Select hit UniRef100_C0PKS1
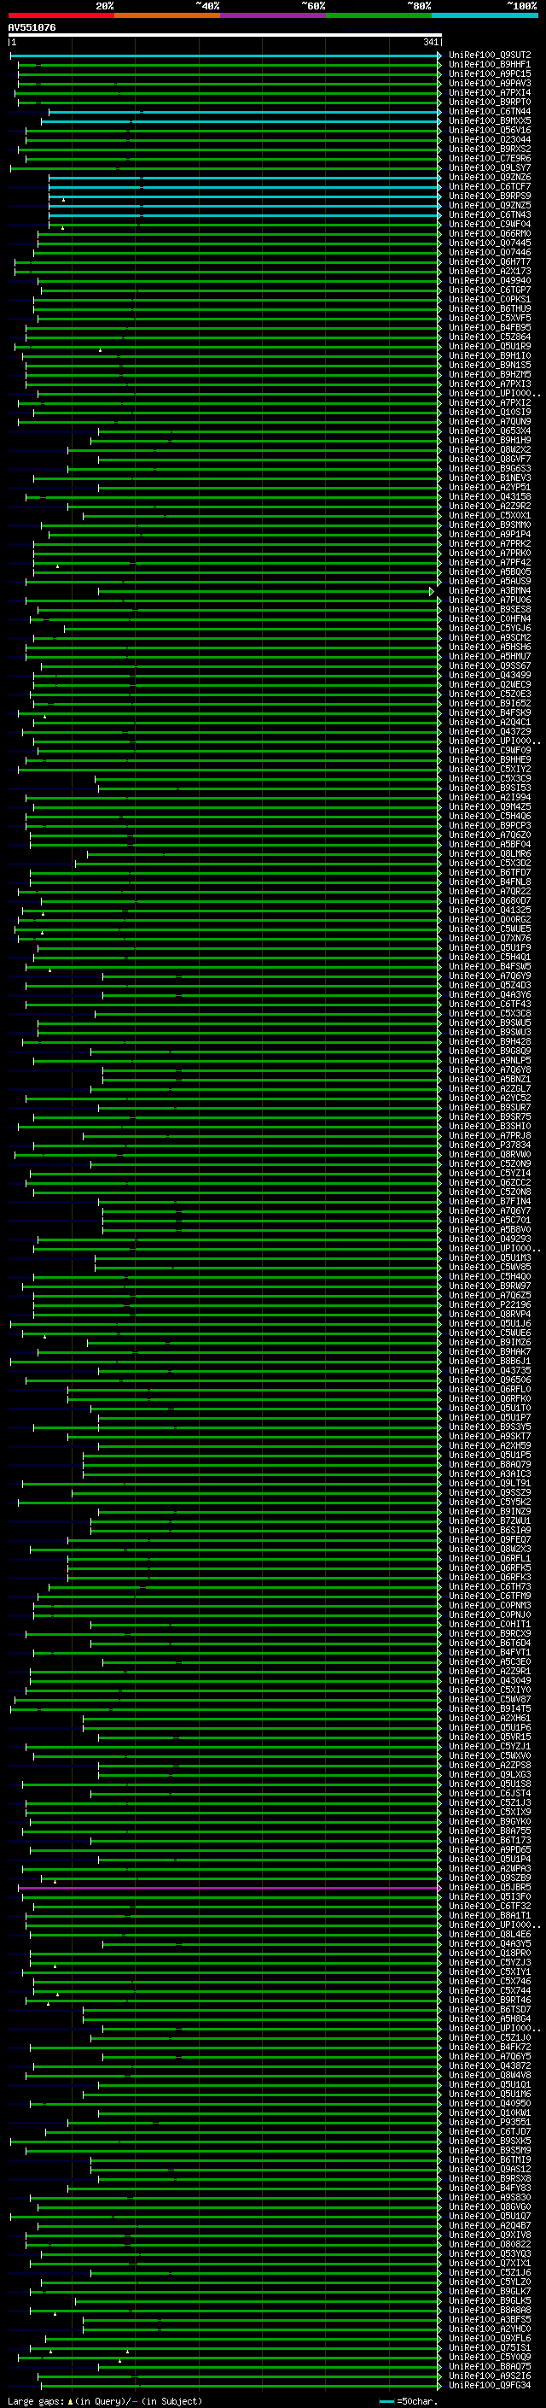Viewport: 546px width, 2408px height. pos(490,299)
